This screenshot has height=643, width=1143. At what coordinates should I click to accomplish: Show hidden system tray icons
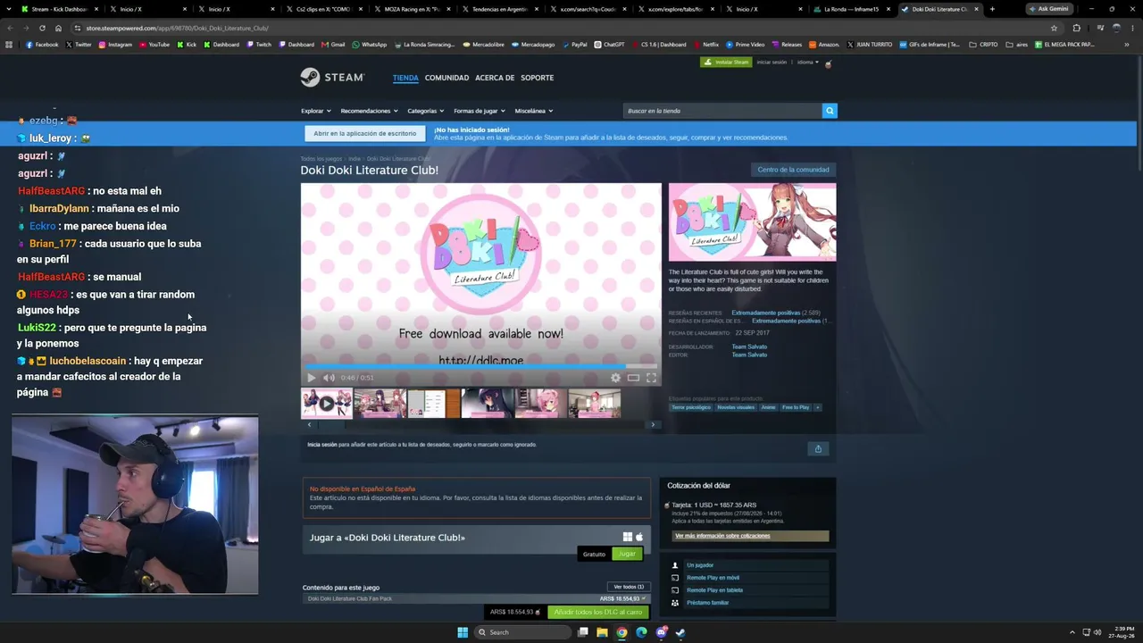click(1072, 632)
